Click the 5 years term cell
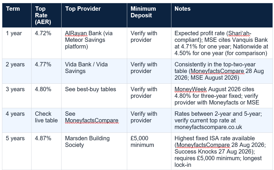The image size is (274, 170). point(17,151)
